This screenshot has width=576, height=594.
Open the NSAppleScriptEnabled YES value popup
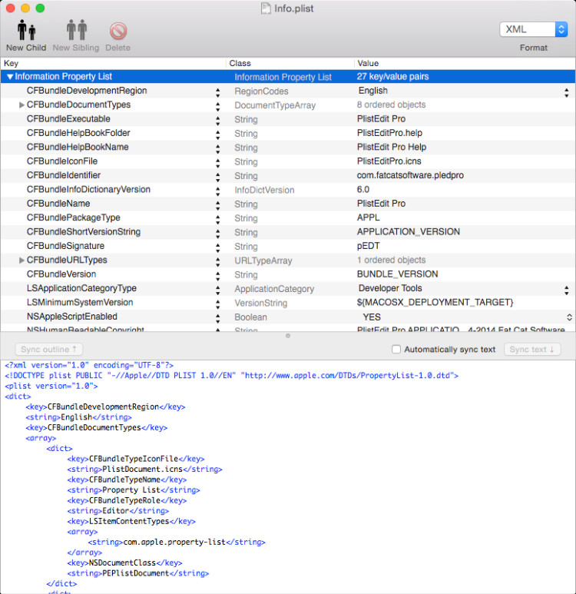[x=569, y=317]
